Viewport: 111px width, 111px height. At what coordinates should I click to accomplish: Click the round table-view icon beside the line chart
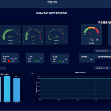coord(32,74)
